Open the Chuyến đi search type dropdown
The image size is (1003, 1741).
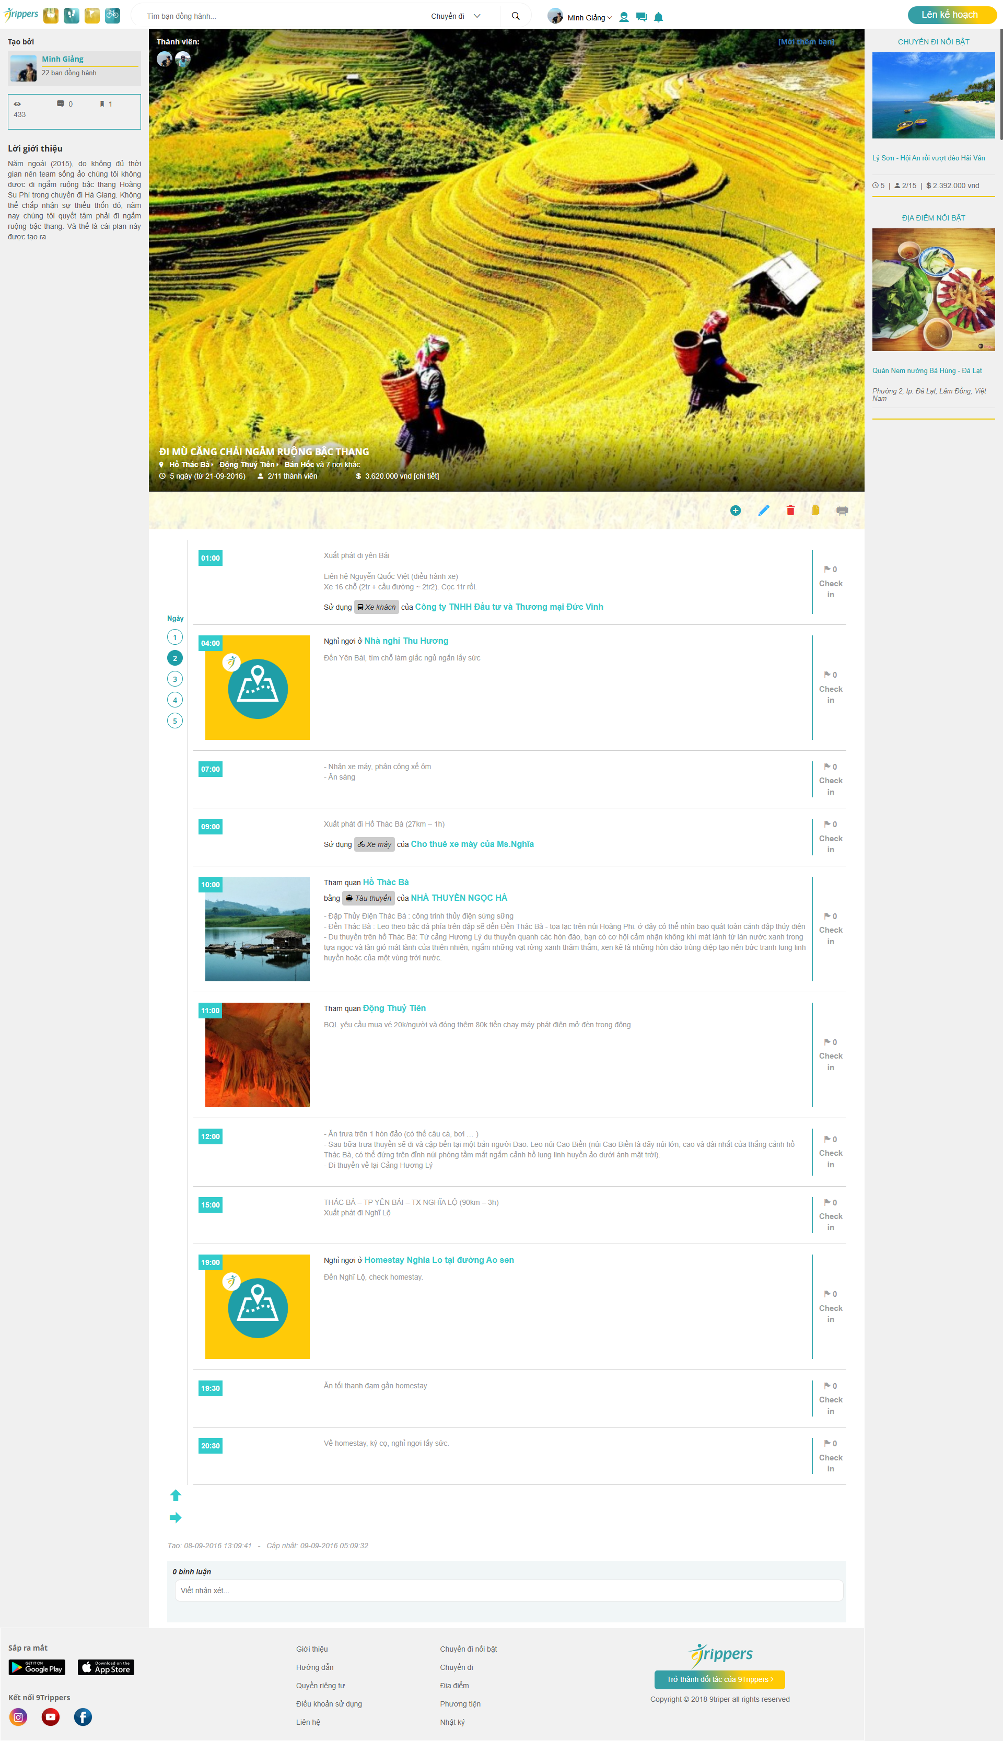tap(456, 16)
